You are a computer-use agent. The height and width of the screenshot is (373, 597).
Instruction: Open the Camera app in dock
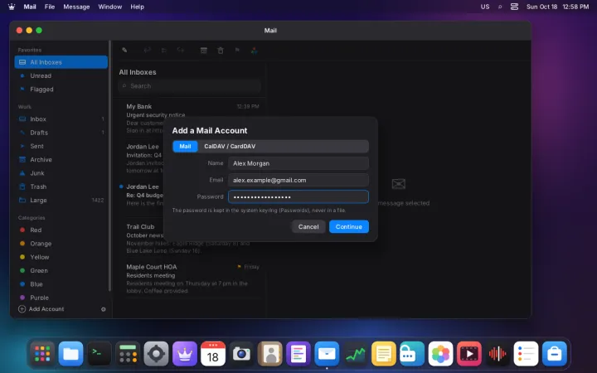pos(241,354)
